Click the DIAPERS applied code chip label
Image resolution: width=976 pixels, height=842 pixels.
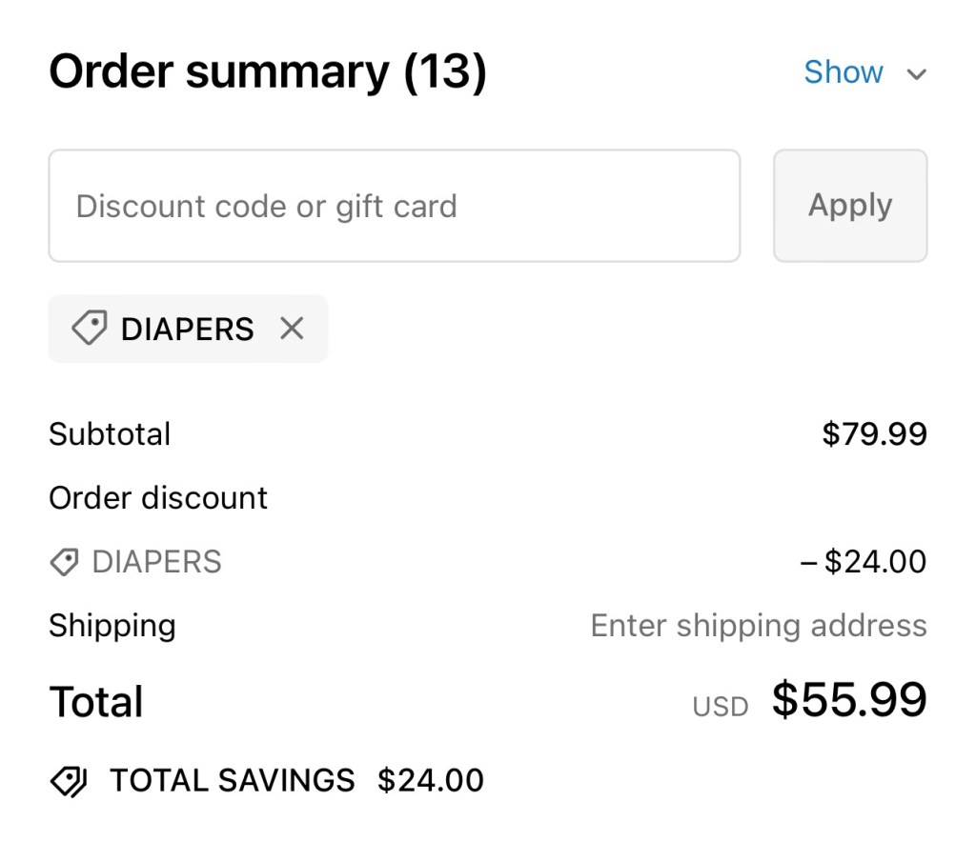point(187,329)
